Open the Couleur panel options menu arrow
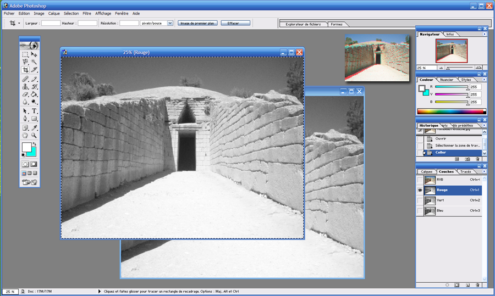Viewport: 495px width, 296px height. 485,80
